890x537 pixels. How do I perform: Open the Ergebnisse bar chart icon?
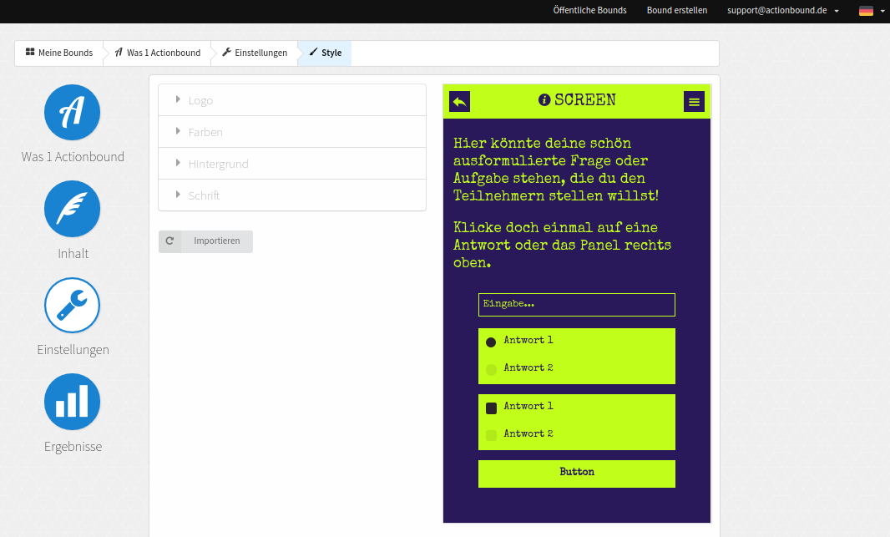pos(72,402)
